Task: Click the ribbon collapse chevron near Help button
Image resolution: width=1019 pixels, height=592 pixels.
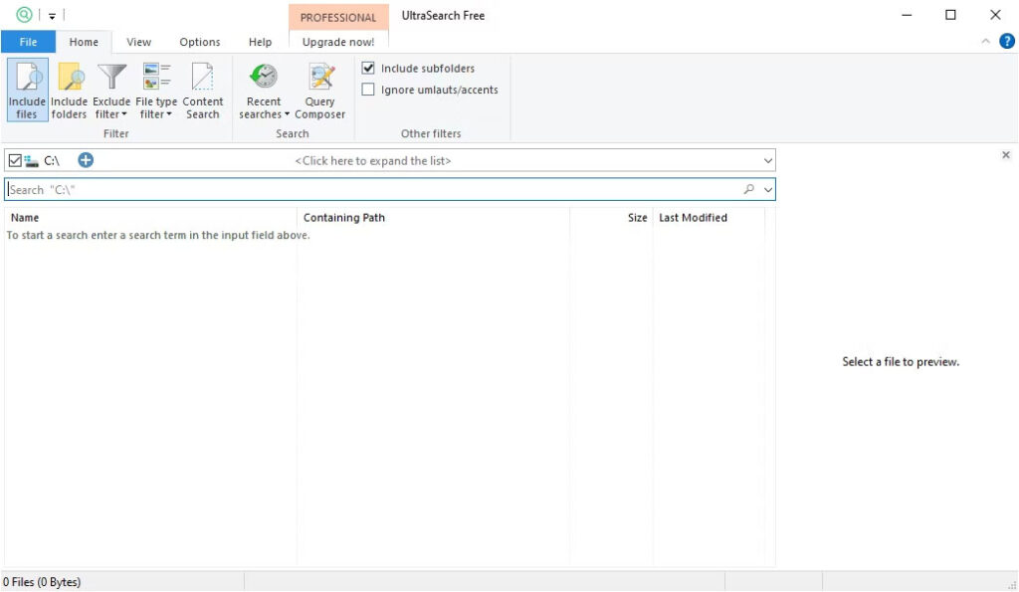Action: 984,42
